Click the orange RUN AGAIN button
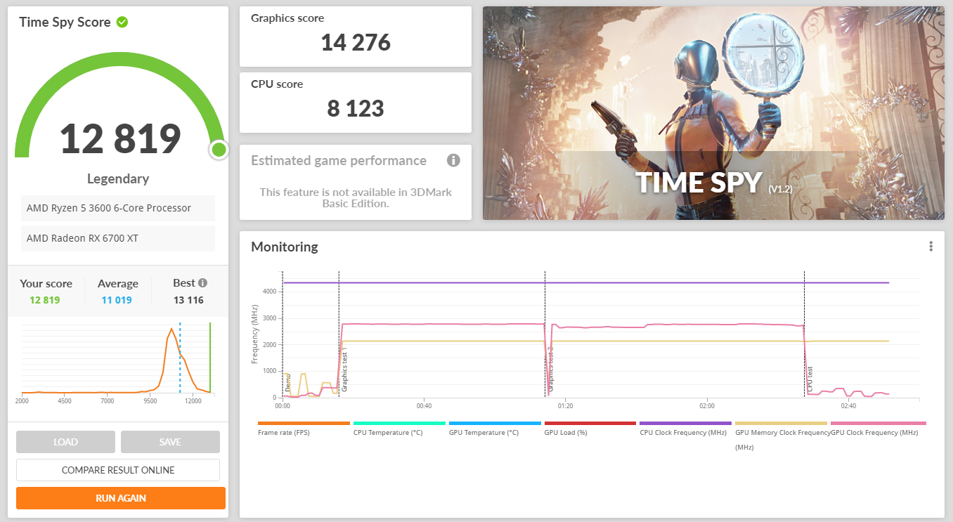The image size is (953, 522). click(x=121, y=498)
